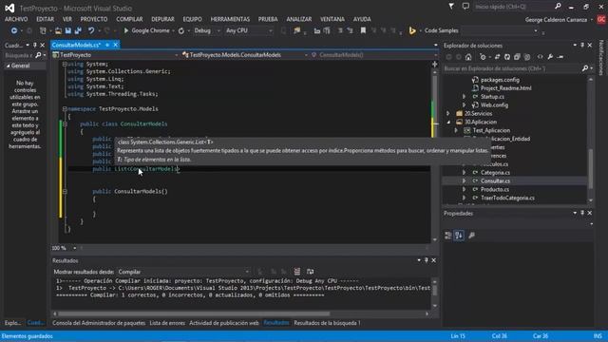Open the feedback speech bubble icon
The width and height of the screenshot is (608, 342).
(x=465, y=7)
